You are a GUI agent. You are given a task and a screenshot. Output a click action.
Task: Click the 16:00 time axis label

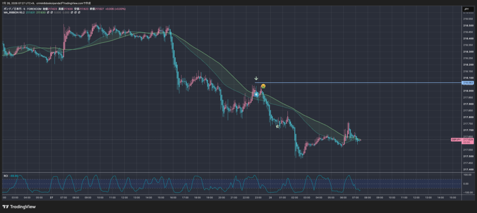pyautogui.click(x=173, y=198)
